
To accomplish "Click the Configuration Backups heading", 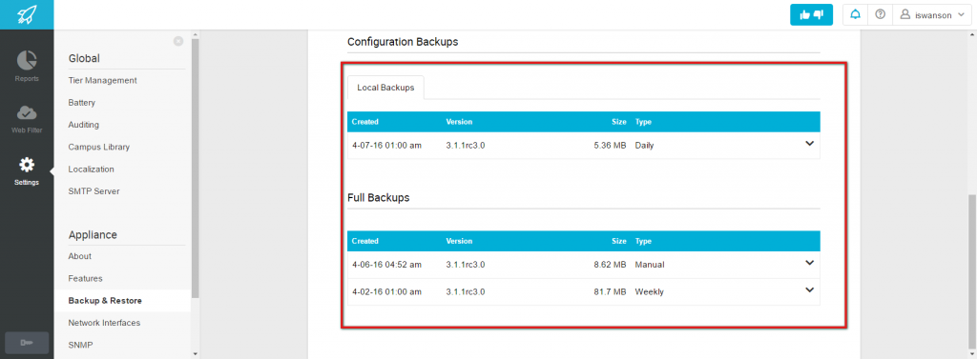I will coord(403,42).
